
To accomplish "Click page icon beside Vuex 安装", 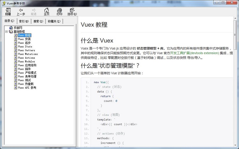I will tap(16, 39).
